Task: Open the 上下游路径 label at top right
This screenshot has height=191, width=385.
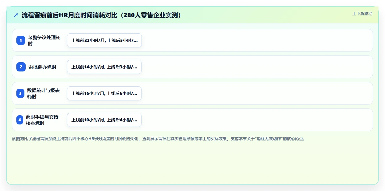Action: [362, 14]
